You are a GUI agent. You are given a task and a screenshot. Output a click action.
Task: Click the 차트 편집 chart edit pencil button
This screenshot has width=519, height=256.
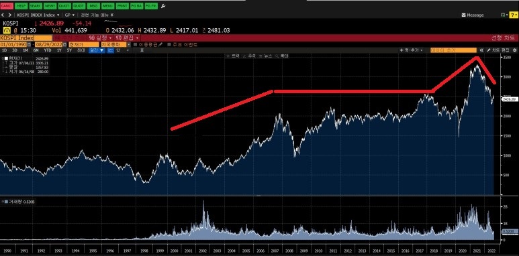pyautogui.click(x=498, y=50)
